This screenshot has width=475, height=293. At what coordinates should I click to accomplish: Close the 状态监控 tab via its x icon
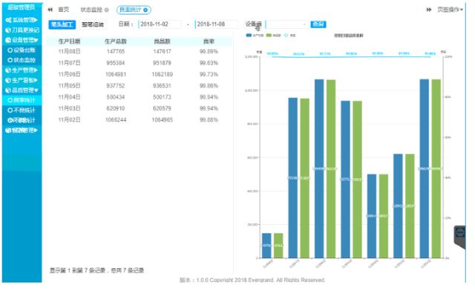[107, 10]
